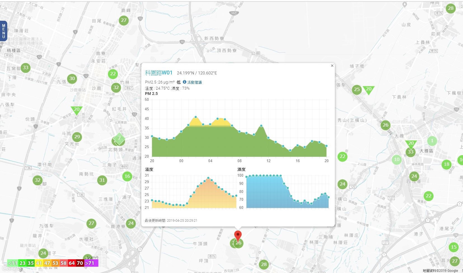Select faded marker 1 near 大雅區
463x273 pixels.
pyautogui.click(x=432, y=141)
